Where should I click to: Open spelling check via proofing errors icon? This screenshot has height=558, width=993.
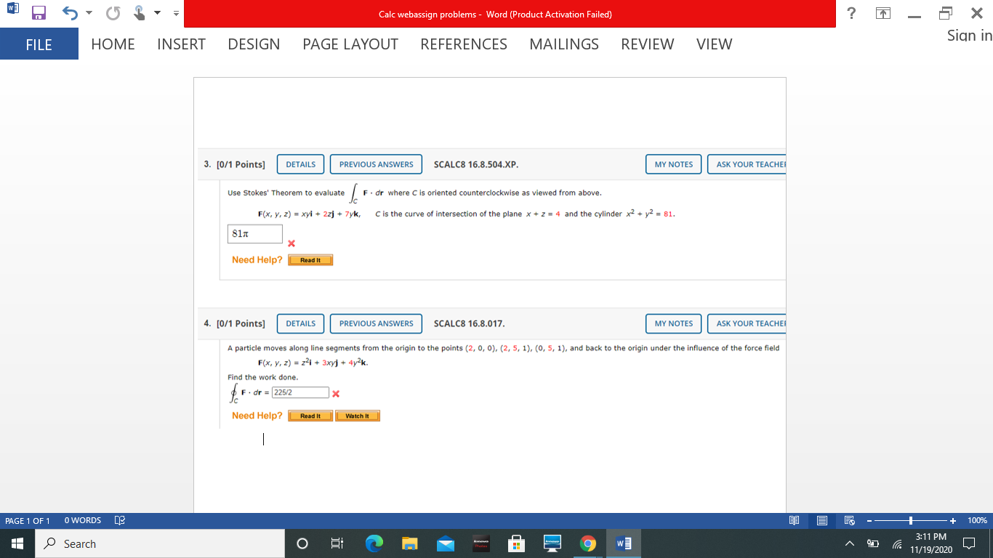[x=119, y=520]
